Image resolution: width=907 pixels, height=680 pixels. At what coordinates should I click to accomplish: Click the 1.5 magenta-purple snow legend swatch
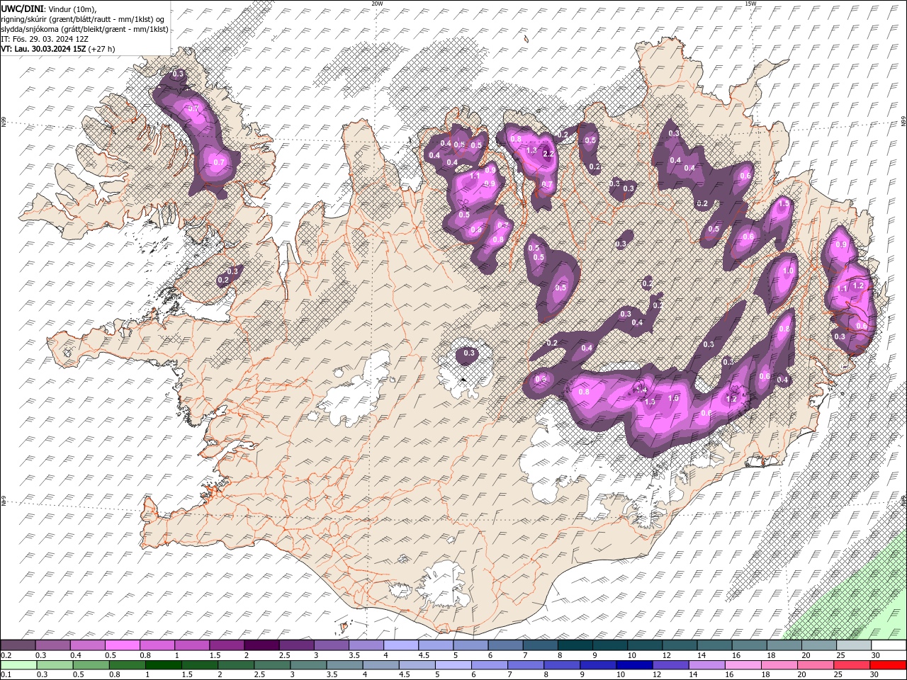226,645
